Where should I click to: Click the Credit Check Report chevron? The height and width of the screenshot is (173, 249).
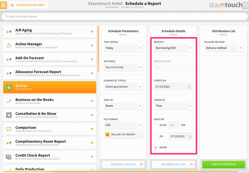pos(92,157)
